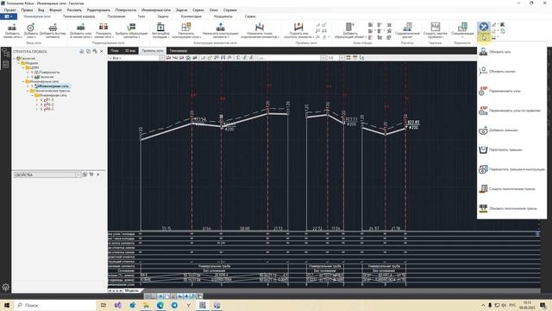Open the СВОЙСТВА panel dropdown
The height and width of the screenshot is (311, 552).
78,175
